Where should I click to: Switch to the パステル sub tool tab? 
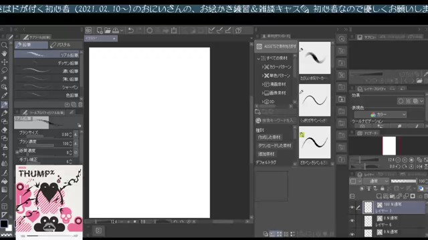pos(66,45)
